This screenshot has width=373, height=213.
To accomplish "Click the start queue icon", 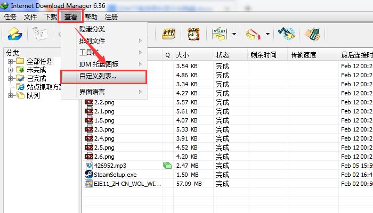I will pyautogui.click(x=220, y=34).
